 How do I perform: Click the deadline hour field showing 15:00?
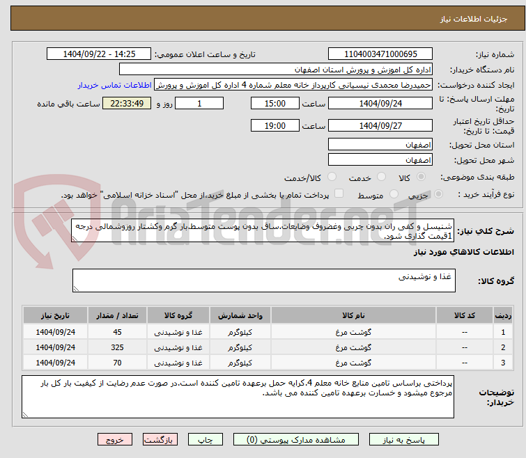275,104
